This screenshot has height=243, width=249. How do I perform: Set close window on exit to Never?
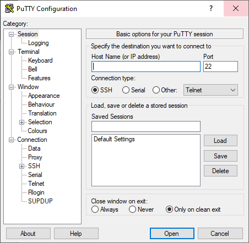point(132,209)
